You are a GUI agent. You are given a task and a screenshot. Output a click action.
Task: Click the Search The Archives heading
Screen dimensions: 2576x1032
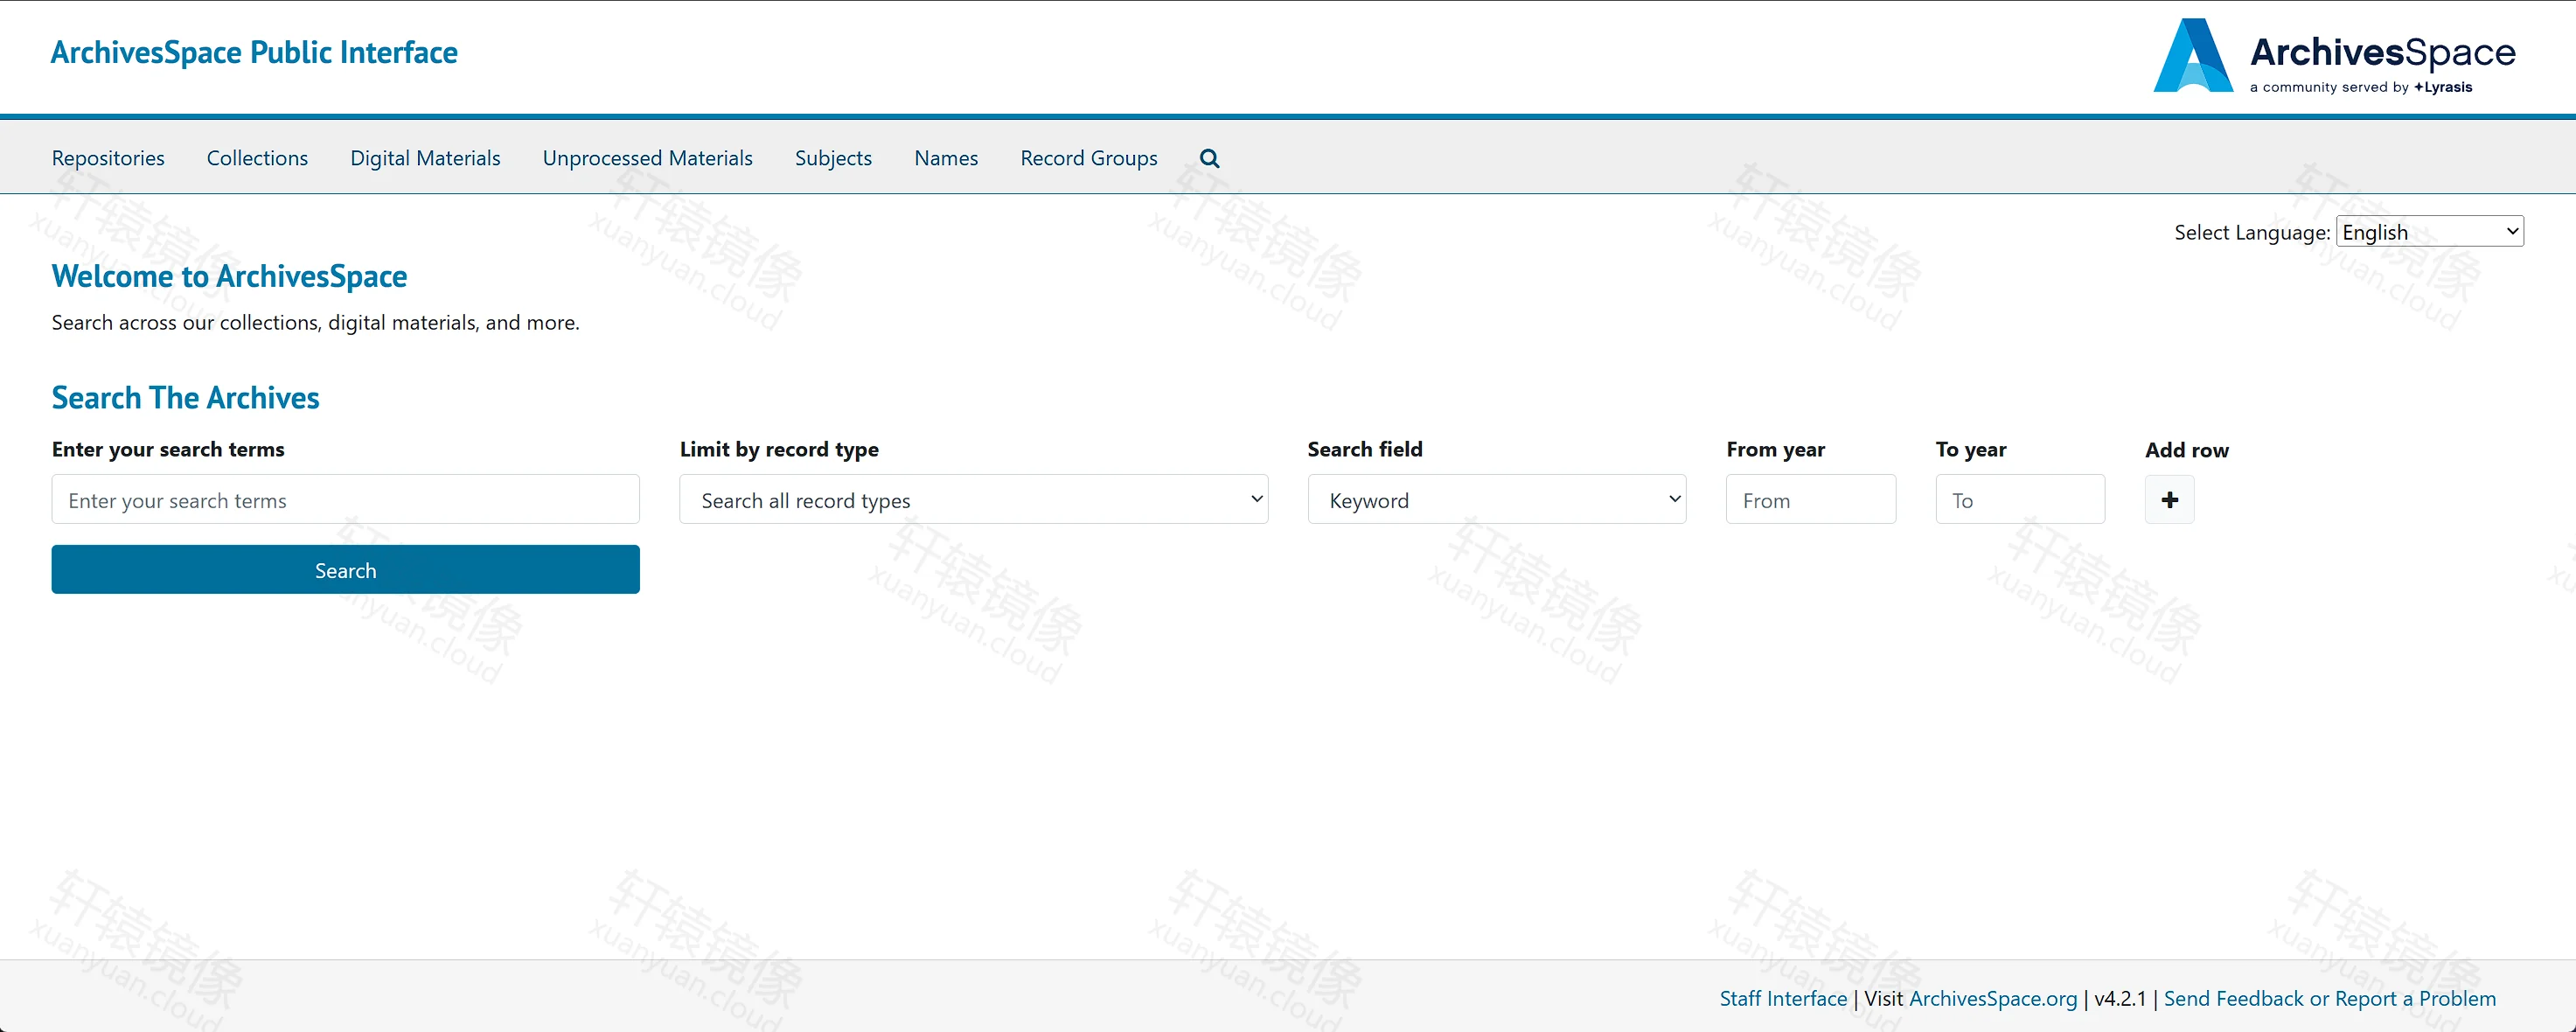[185, 398]
